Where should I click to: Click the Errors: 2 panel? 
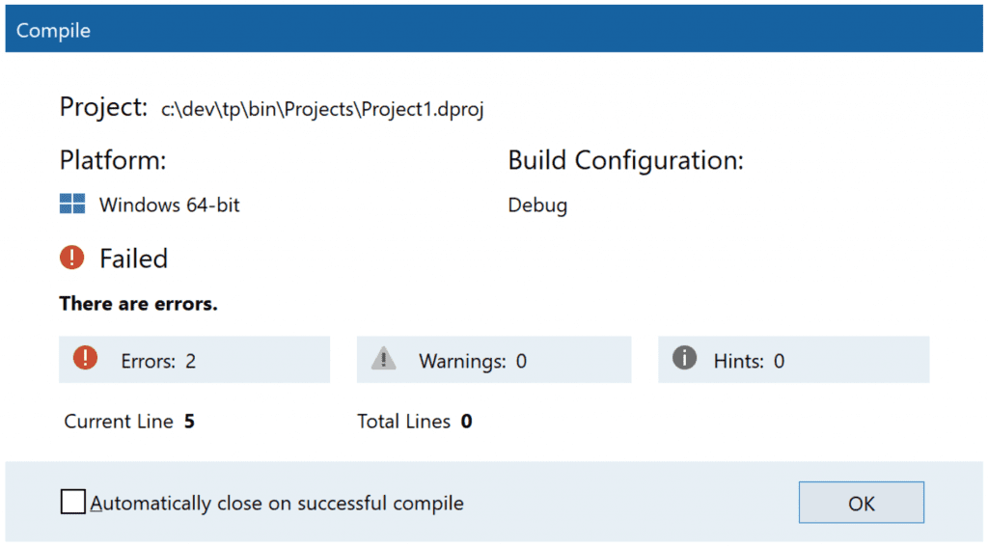(194, 359)
